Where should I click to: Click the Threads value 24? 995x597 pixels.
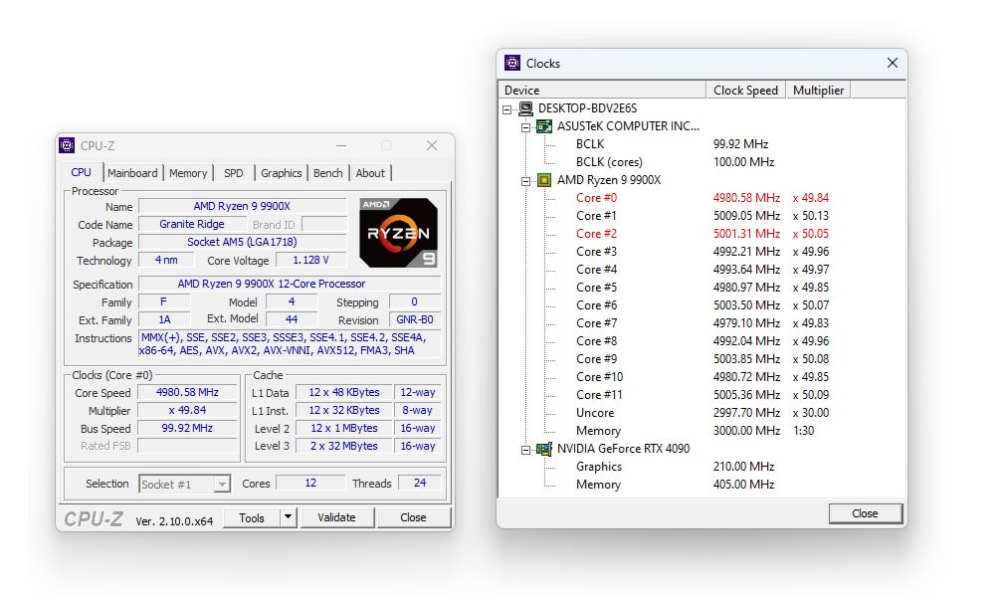[420, 483]
